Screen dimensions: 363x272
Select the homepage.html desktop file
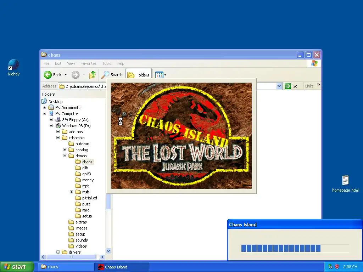pos(345,184)
